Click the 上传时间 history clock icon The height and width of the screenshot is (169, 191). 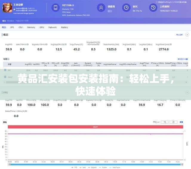pyautogui.click(x=153, y=7)
